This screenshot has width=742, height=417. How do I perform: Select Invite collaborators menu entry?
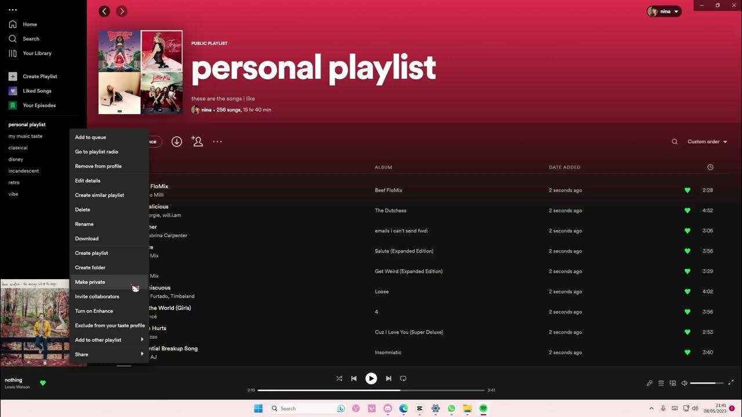109,297
